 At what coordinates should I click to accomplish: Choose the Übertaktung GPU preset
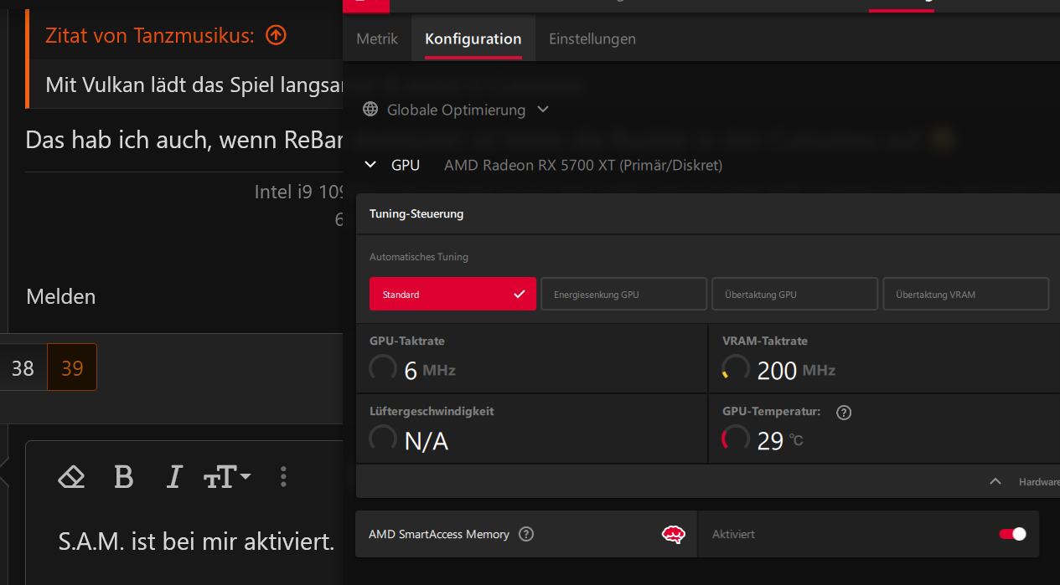795,294
